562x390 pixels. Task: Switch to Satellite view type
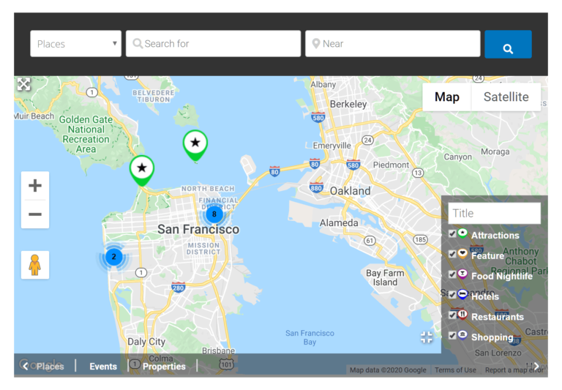coord(506,97)
